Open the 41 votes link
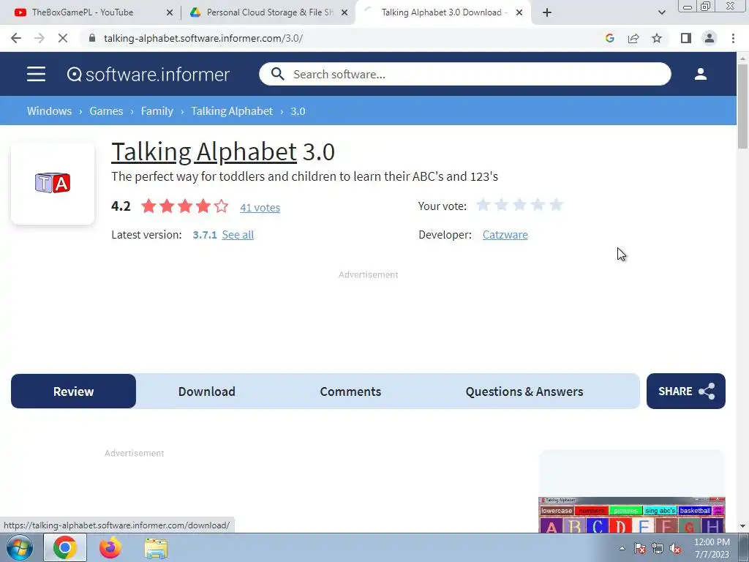This screenshot has width=749, height=562. (x=260, y=207)
